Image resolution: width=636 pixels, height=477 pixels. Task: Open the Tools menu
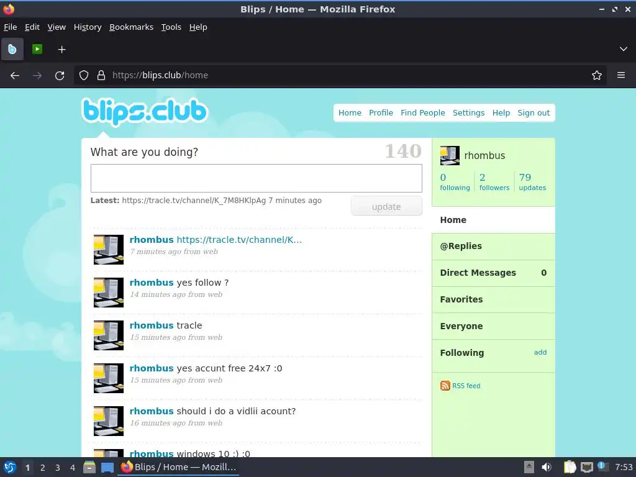point(171,27)
